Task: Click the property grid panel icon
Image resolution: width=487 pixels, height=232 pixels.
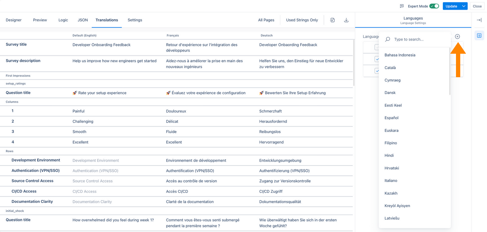Action: [479, 36]
